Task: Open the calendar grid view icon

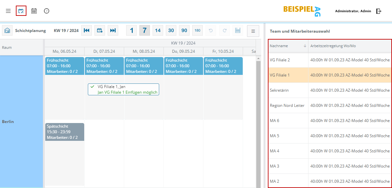Action: [34, 11]
